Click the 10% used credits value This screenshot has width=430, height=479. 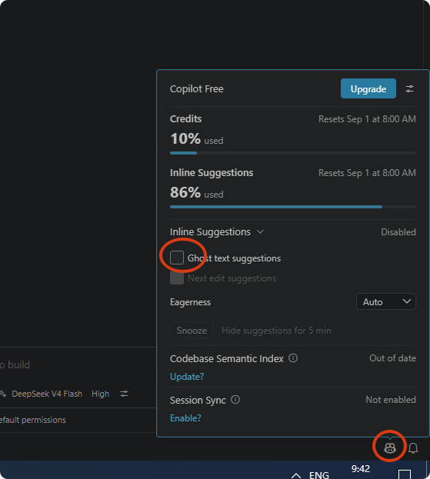pos(196,138)
